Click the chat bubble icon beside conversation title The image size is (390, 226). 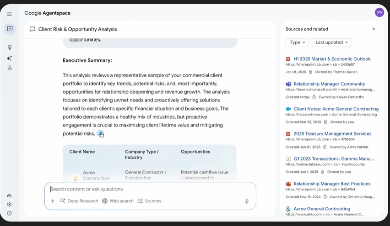tap(32, 29)
